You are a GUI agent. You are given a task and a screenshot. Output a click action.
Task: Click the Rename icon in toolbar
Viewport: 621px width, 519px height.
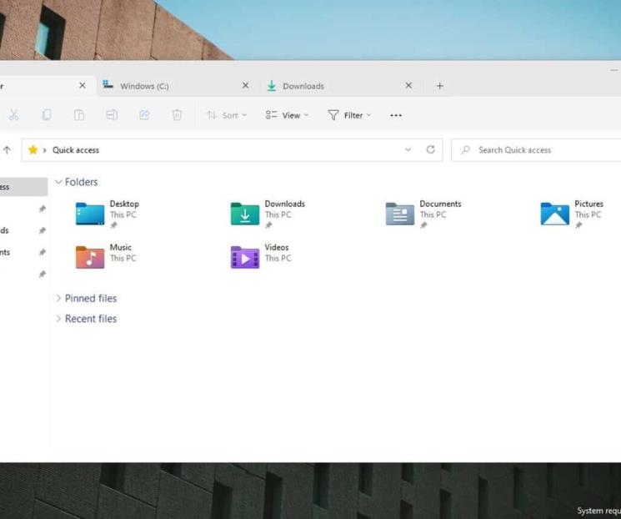point(112,115)
